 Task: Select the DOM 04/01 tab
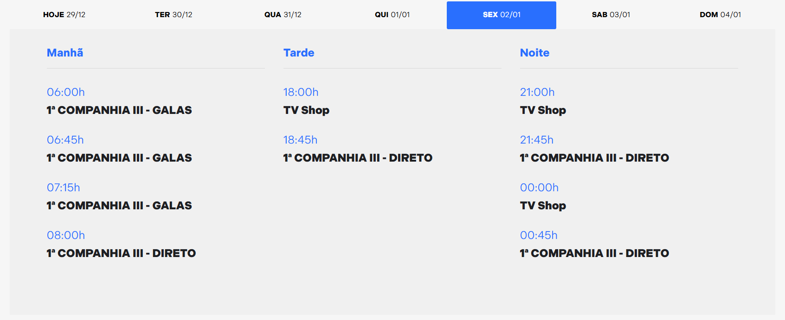click(721, 15)
